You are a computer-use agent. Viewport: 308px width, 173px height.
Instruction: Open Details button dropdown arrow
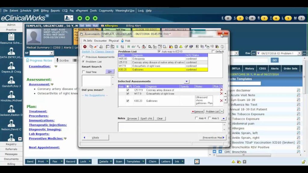pos(111,161)
